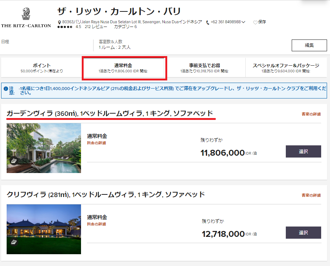The width and height of the screenshot is (330, 266).
Task: Select the スペシャルオファー＆パッケージ tab
Action: pos(286,68)
